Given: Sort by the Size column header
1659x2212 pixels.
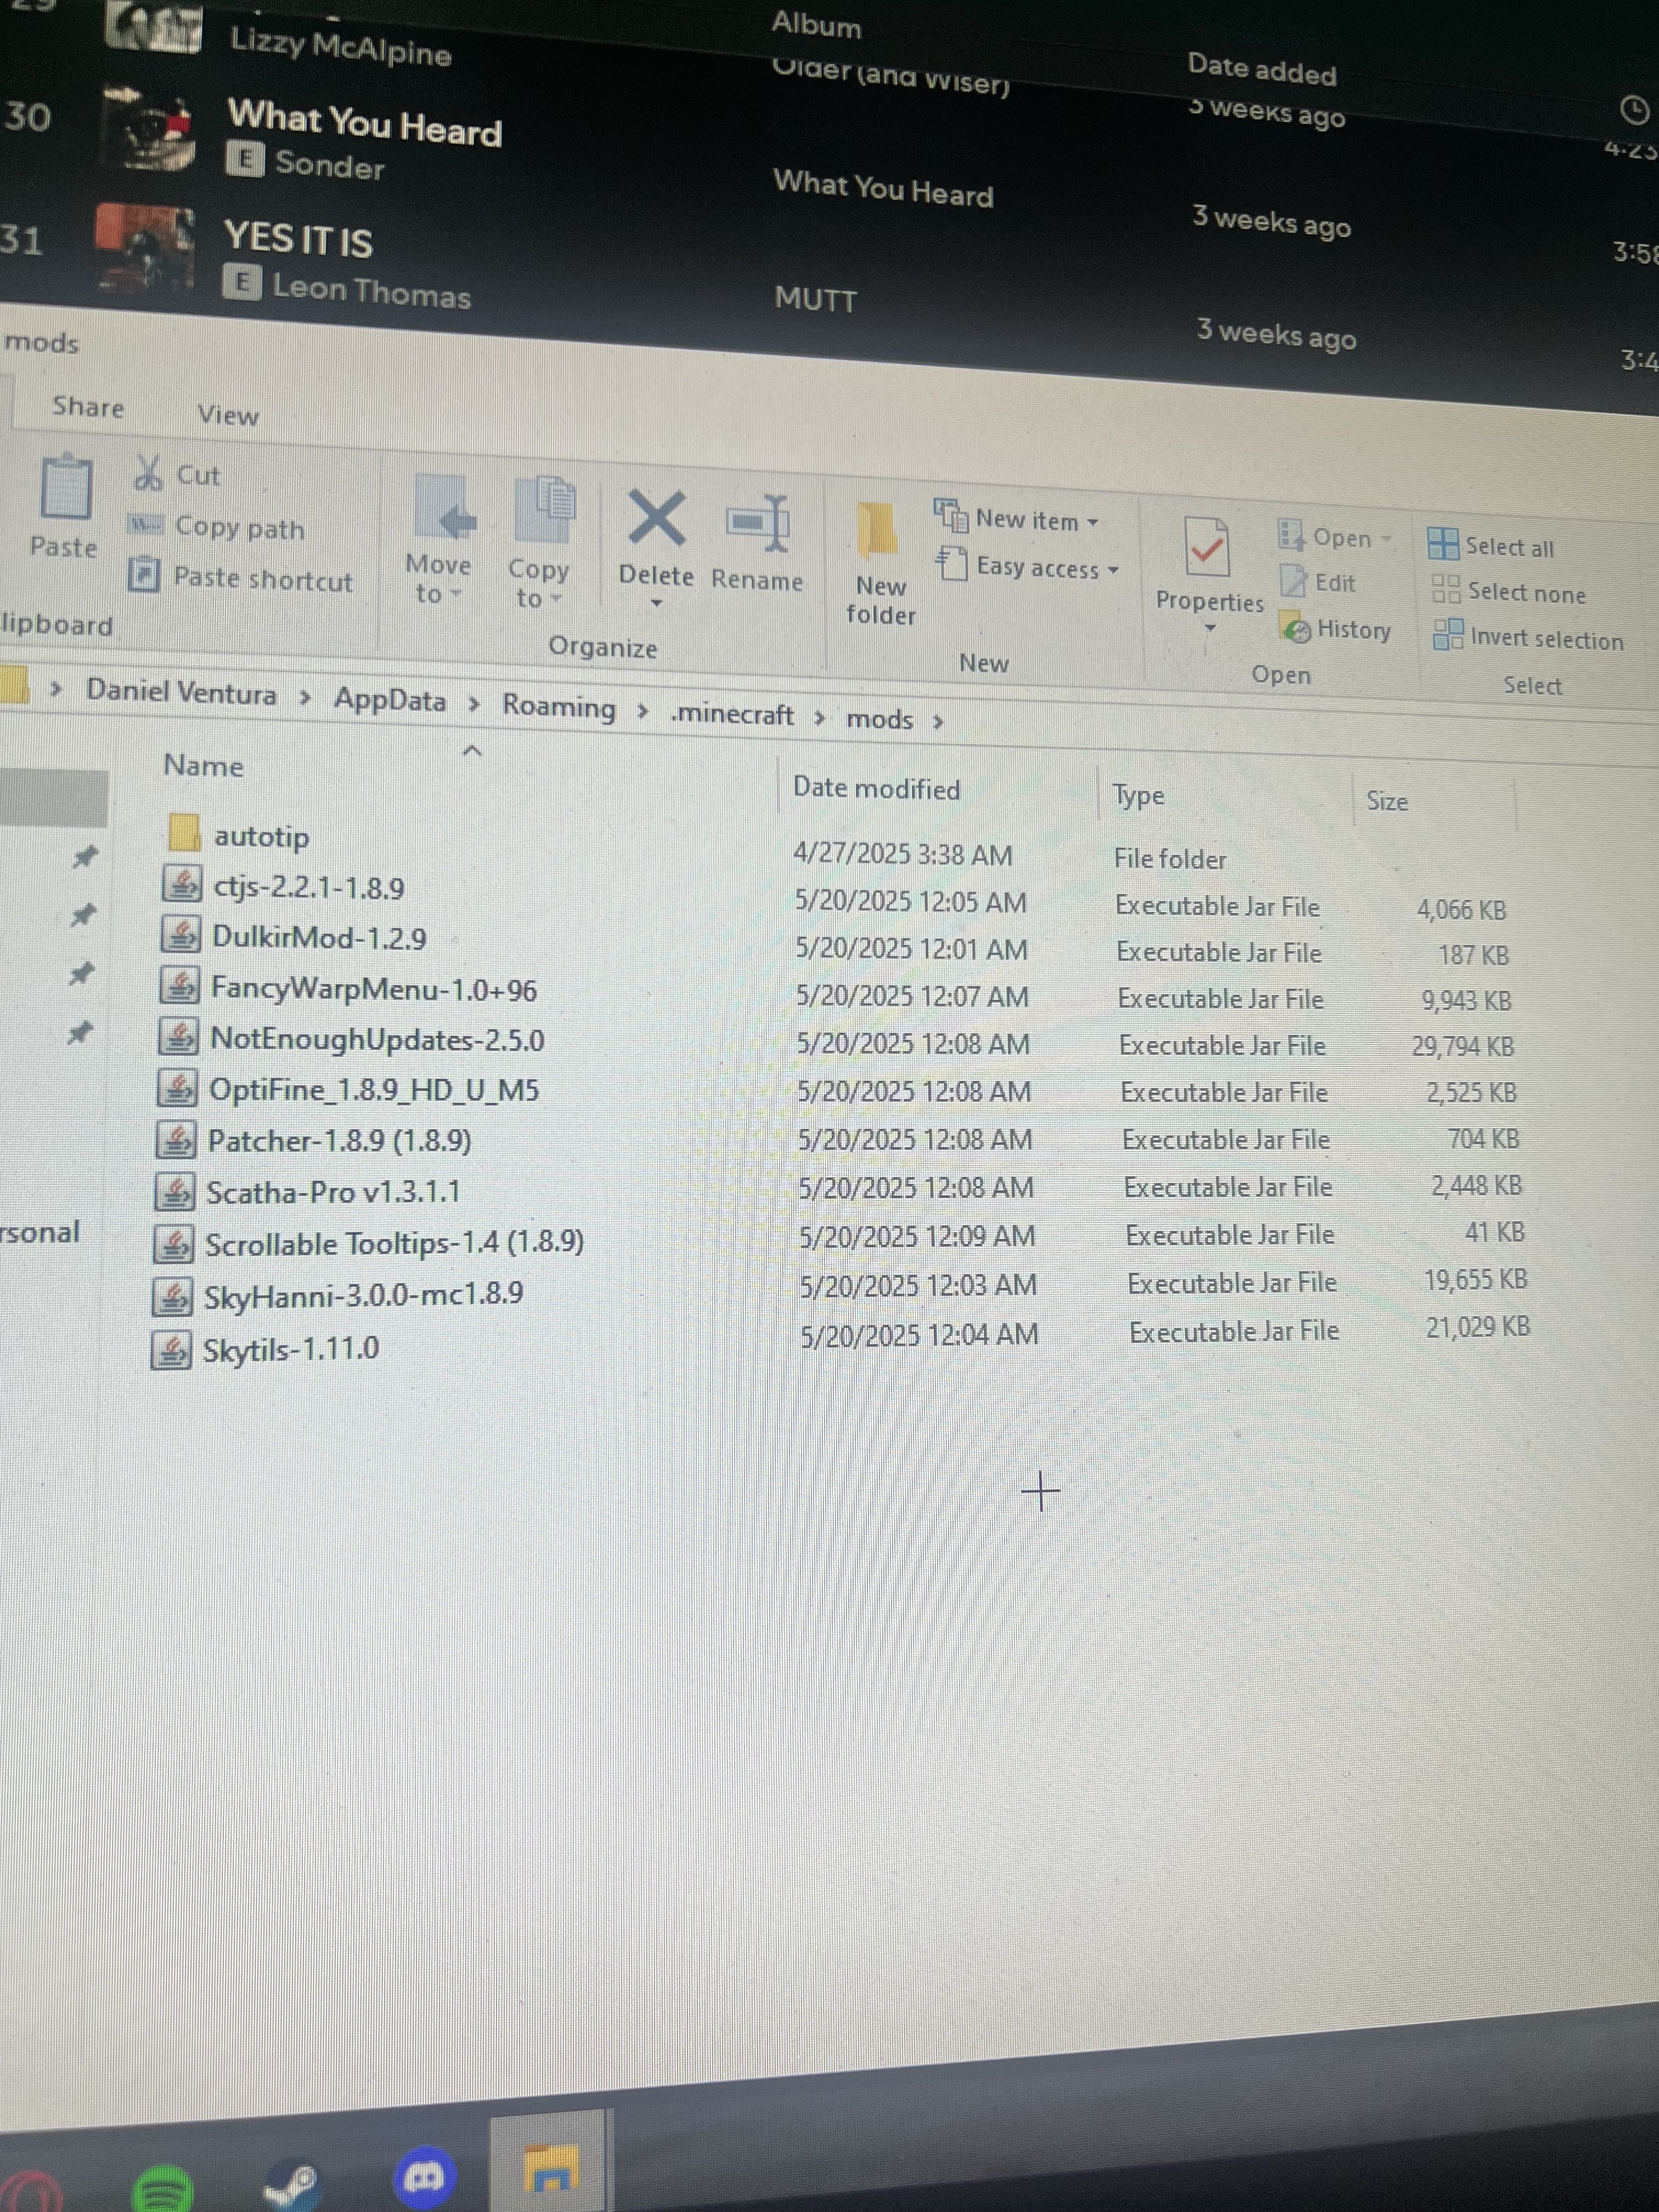Looking at the screenshot, I should (x=1387, y=801).
